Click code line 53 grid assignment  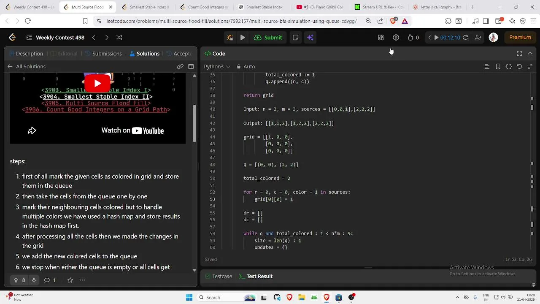pyautogui.click(x=273, y=199)
